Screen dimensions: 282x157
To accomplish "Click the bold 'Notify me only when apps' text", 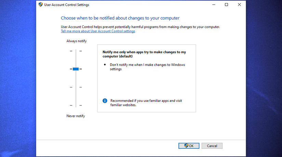I will [144, 54].
